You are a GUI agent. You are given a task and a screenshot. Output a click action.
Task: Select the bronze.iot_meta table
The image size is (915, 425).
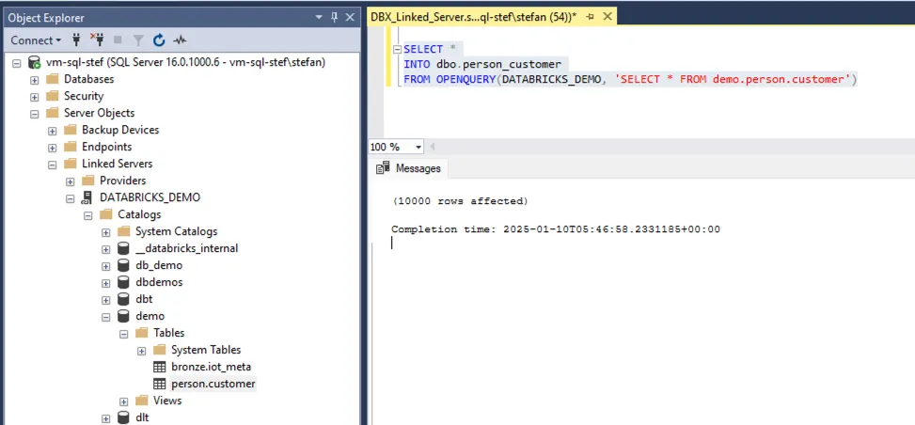click(x=211, y=367)
